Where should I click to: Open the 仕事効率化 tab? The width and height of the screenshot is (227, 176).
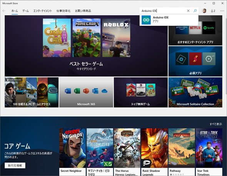[x=63, y=11]
